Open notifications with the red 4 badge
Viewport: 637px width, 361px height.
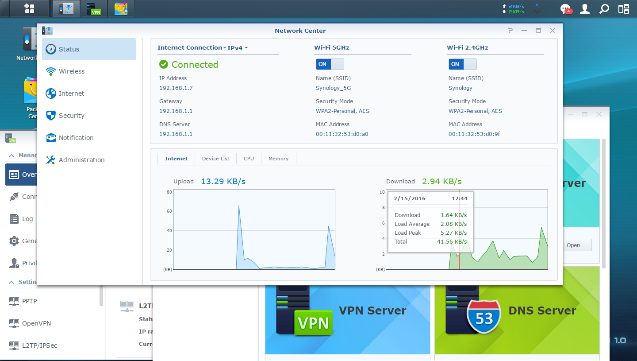(566, 9)
